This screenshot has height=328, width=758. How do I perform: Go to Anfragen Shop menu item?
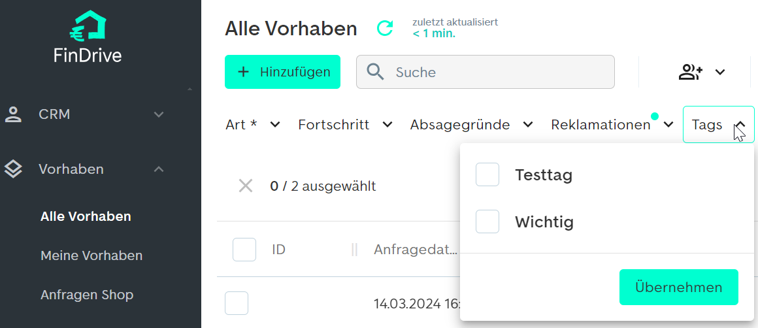click(x=87, y=294)
